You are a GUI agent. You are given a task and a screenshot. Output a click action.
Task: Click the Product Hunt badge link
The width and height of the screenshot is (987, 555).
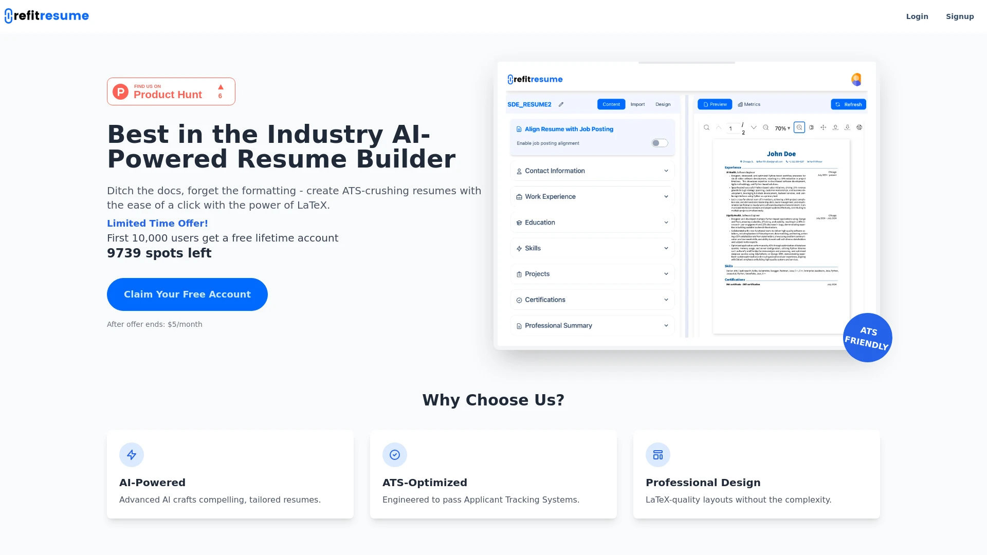click(x=172, y=91)
